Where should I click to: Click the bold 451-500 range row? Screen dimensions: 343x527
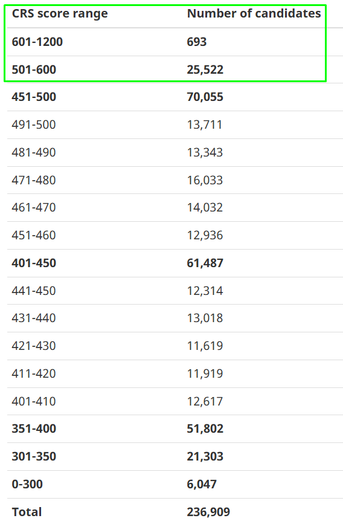(175, 97)
